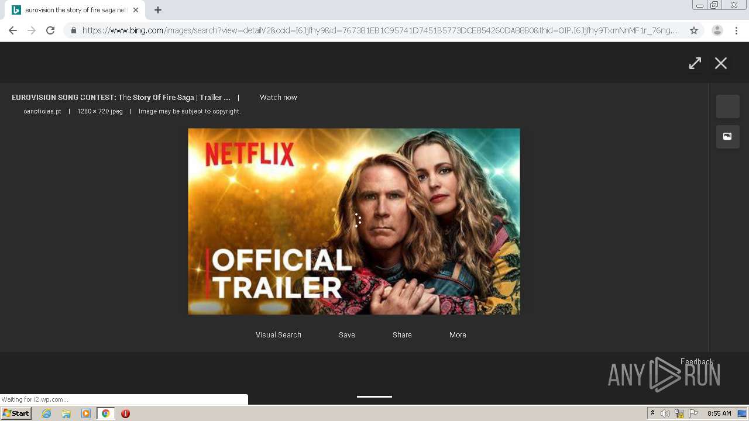Show hidden system tray icons
The image size is (749, 421).
(652, 413)
